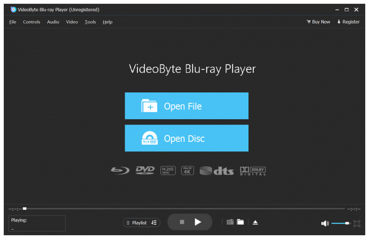Click the Open Disc button
This screenshot has height=239, width=369.
[x=187, y=138]
